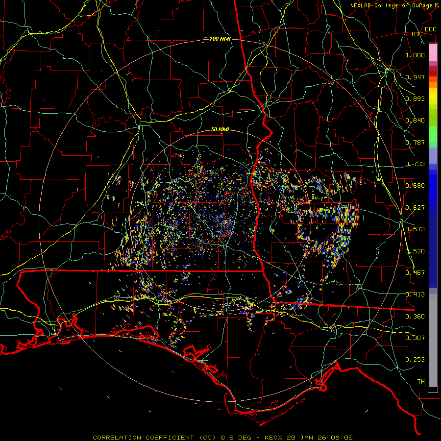Click the red segment near the 0.947 value
Viewport: 441px width, 441px height.
[433, 73]
